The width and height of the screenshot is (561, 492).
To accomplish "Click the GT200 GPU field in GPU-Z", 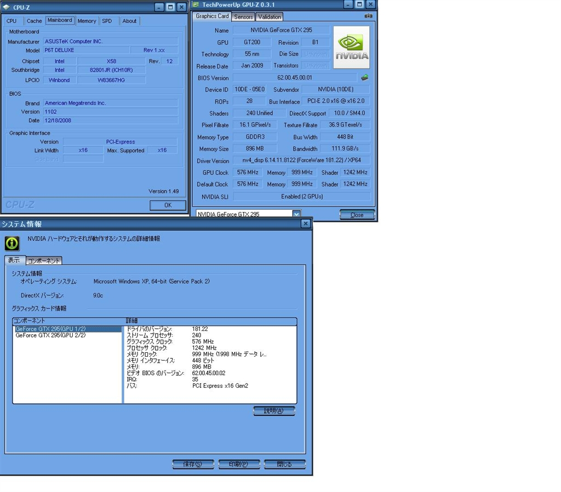I will pos(252,42).
